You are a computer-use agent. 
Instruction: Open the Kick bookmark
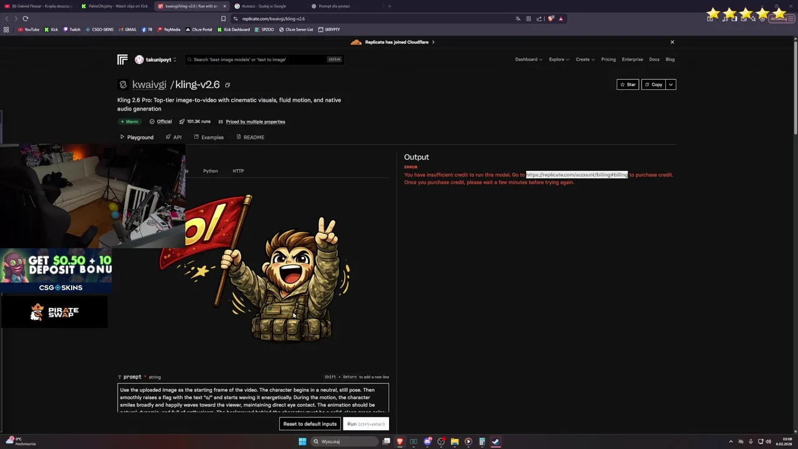click(51, 29)
